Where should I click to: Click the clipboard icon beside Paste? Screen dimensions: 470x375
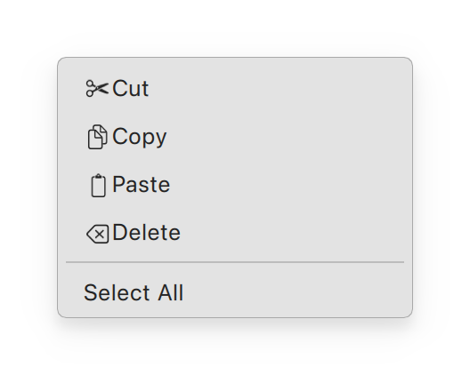[98, 185]
